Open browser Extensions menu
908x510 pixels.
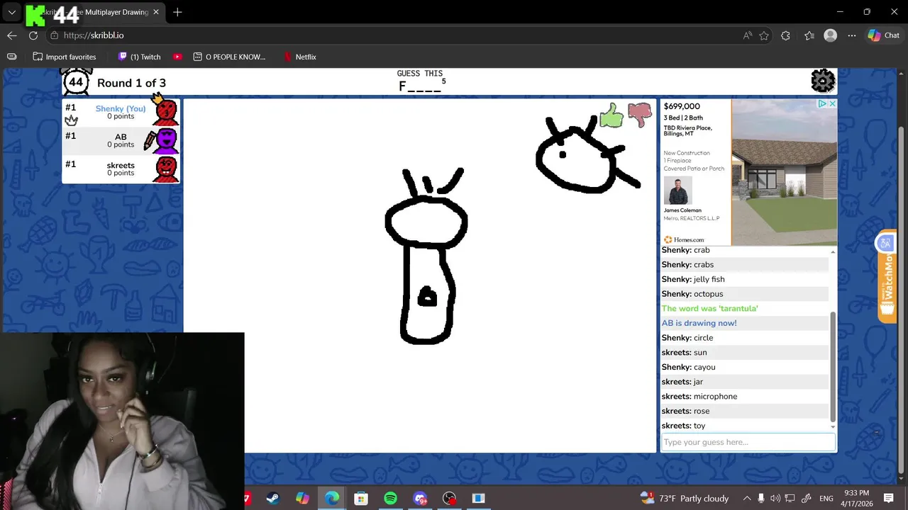coord(785,35)
